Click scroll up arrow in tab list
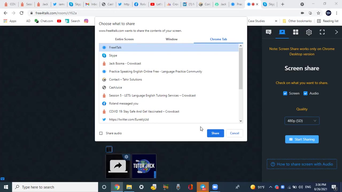The height and width of the screenshot is (192, 342). tap(241, 46)
